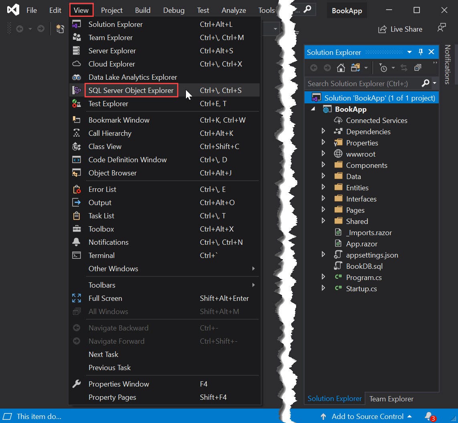The width and height of the screenshot is (458, 423).
Task: Click the Collapse All icon in Solution Explorer
Action: 417,68
